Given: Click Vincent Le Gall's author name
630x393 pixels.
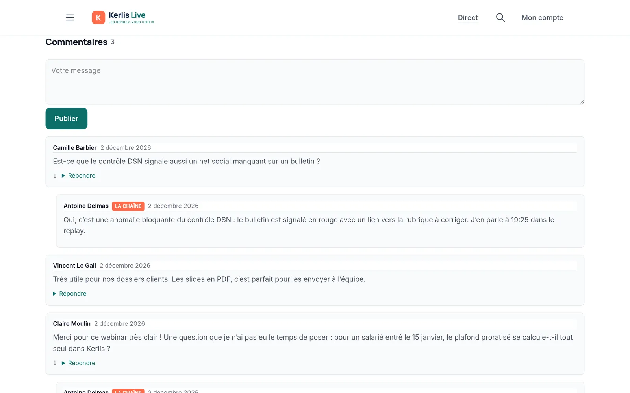Looking at the screenshot, I should [74, 266].
